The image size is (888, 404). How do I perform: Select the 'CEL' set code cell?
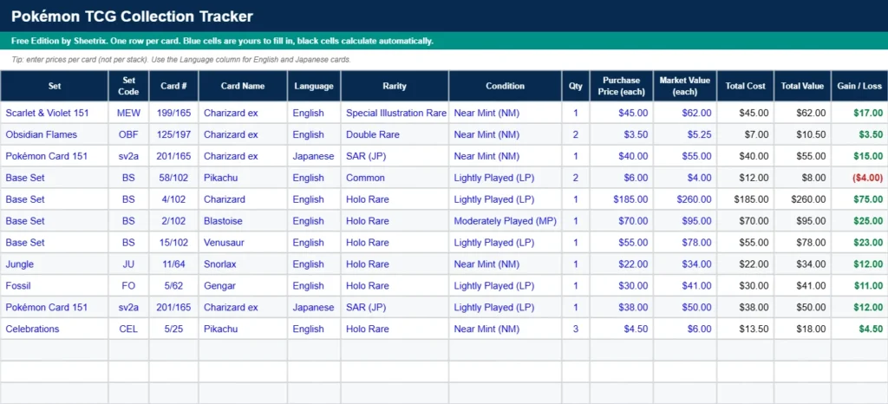[x=128, y=329]
